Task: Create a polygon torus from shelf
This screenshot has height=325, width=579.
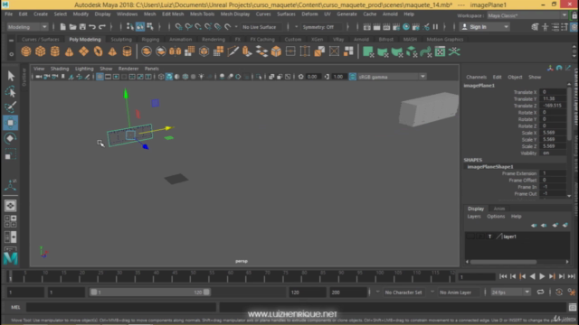Action: point(98,51)
